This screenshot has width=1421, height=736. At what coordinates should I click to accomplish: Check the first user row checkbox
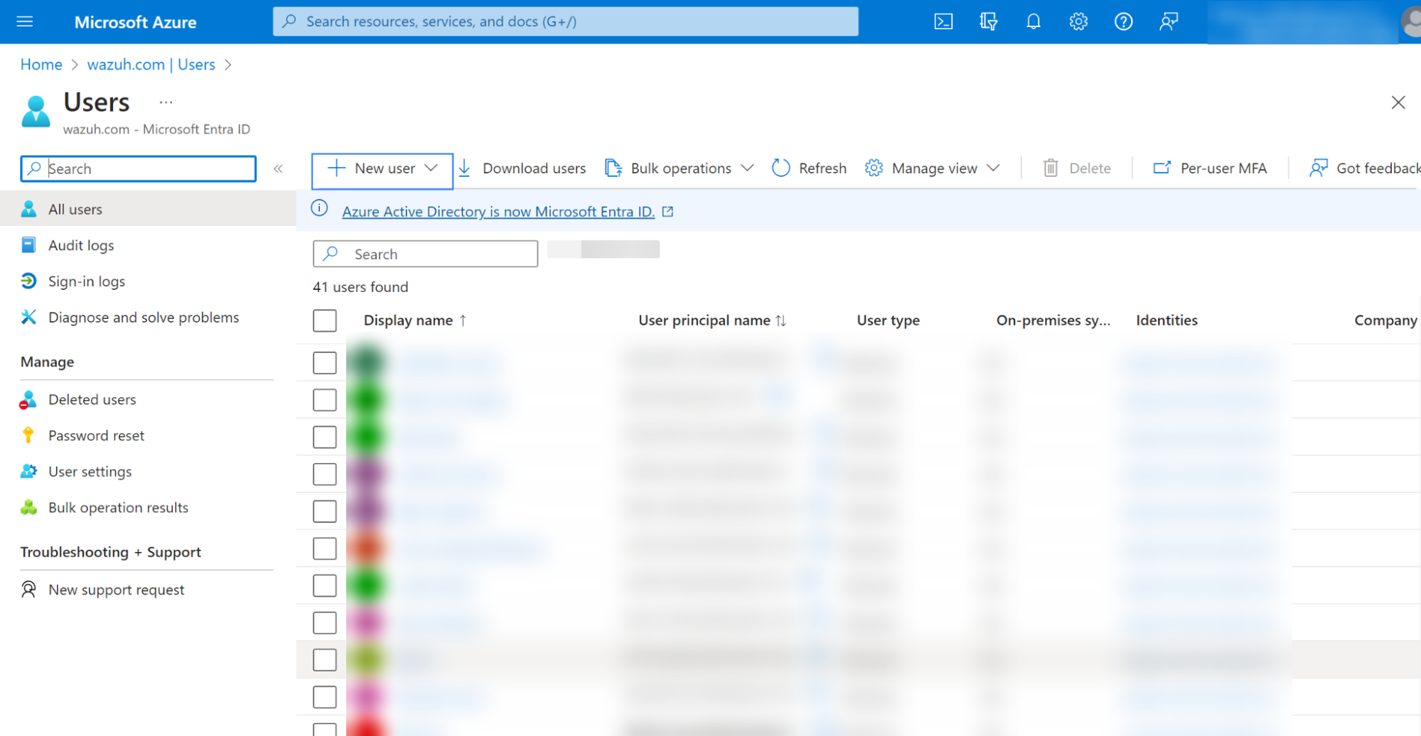tap(325, 363)
